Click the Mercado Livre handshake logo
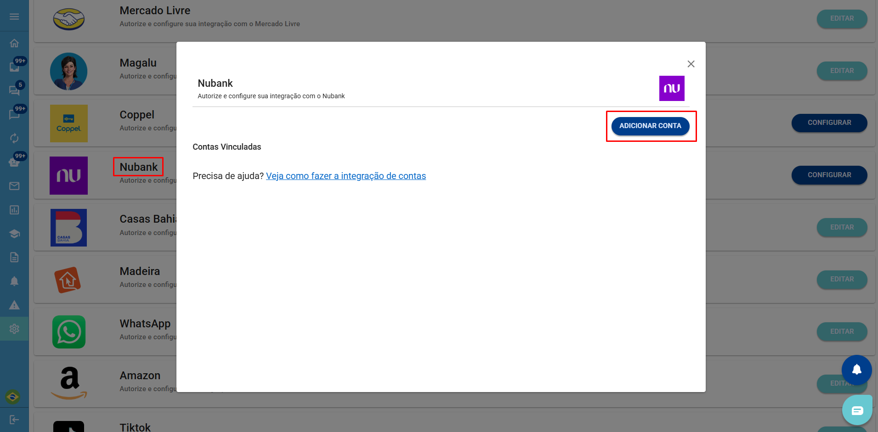 [x=69, y=19]
